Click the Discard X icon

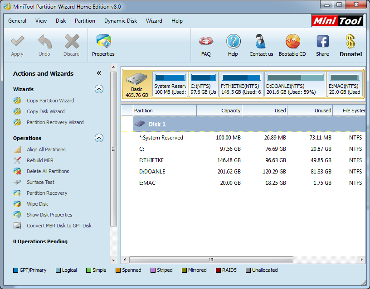tap(72, 41)
